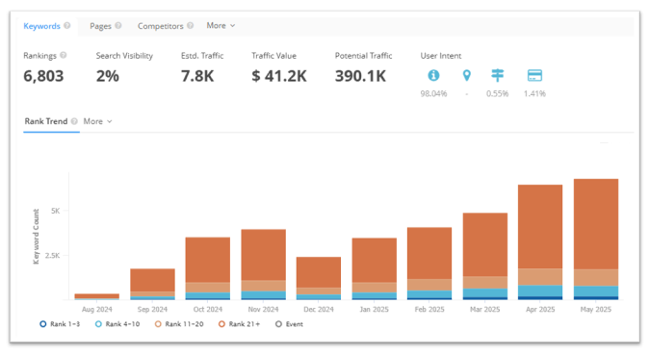Toggle Rank 1-3 legend series

(60, 324)
